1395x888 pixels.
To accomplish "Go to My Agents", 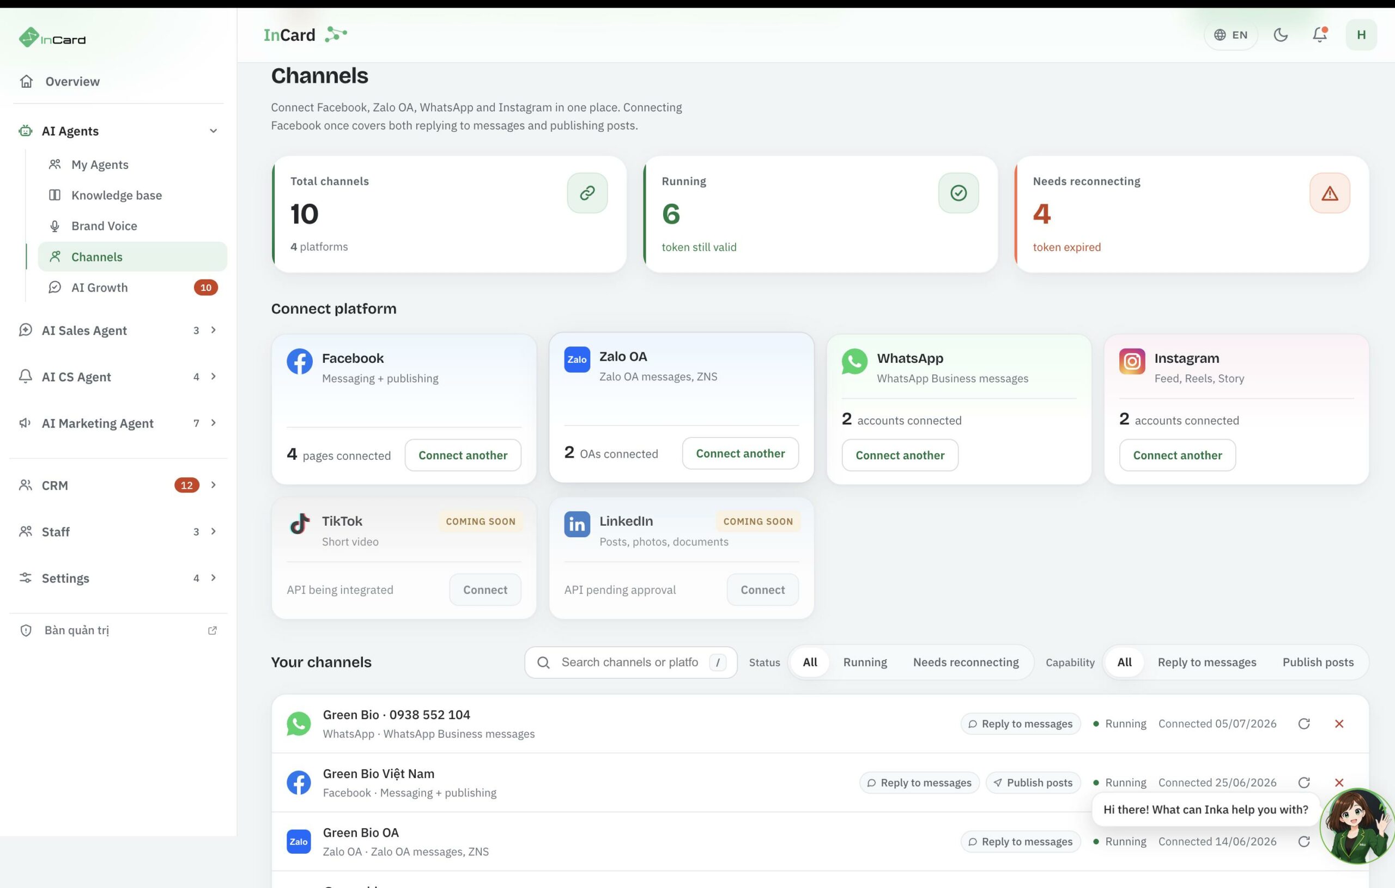I will [x=132, y=165].
